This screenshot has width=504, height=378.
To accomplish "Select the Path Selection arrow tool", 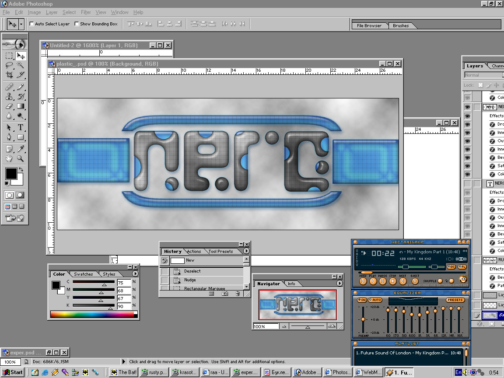I will tap(9, 128).
